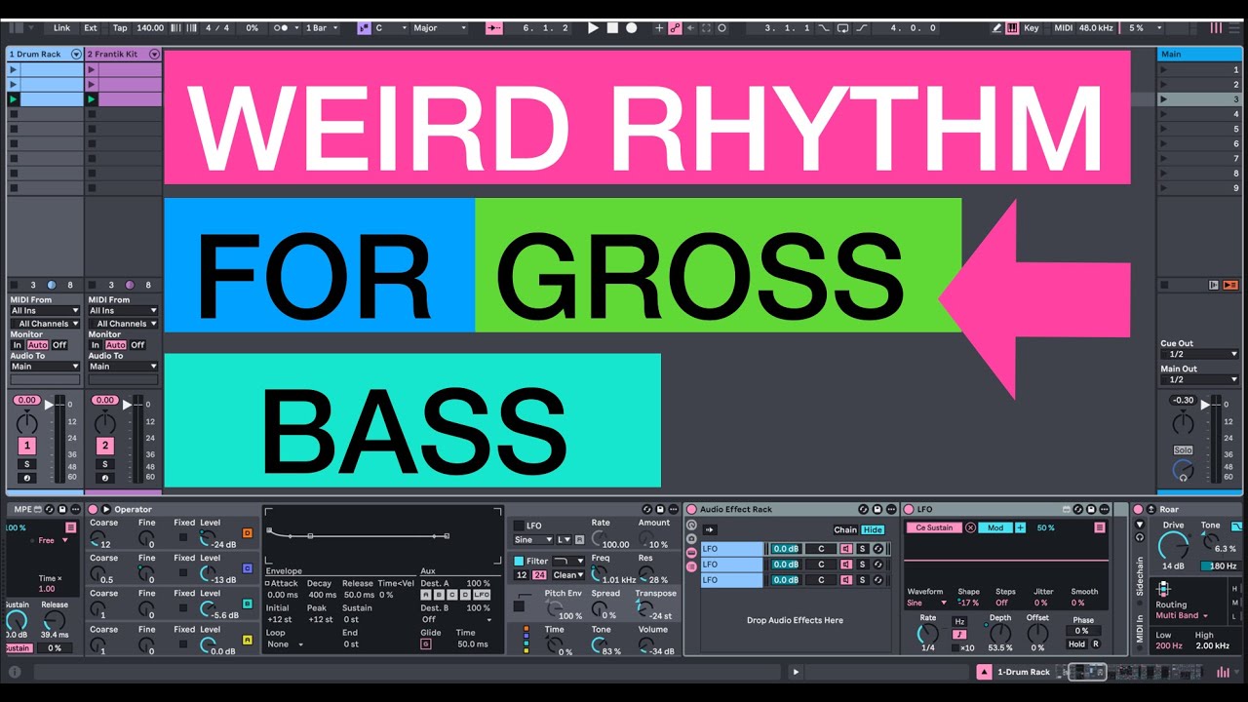
Task: Launch Main scene 3
Action: 1163,99
